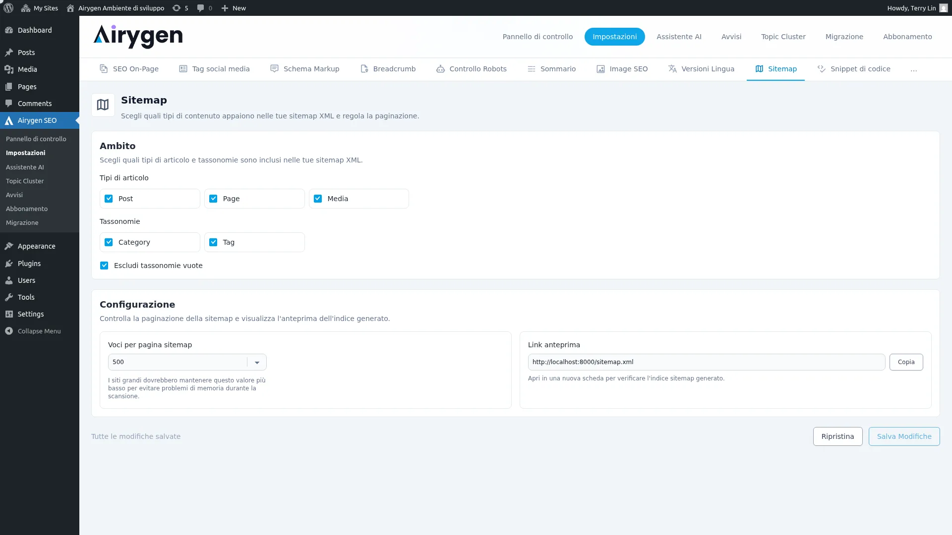This screenshot has width=952, height=535.
Task: Click the WordPress logo icon in the admin bar
Action: coord(8,8)
